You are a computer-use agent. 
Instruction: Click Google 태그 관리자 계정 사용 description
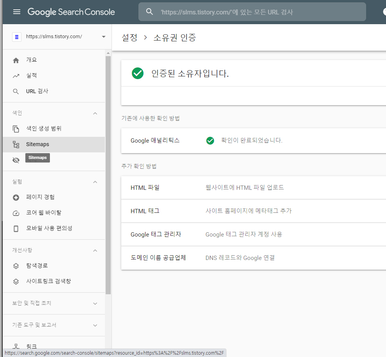[x=244, y=234]
